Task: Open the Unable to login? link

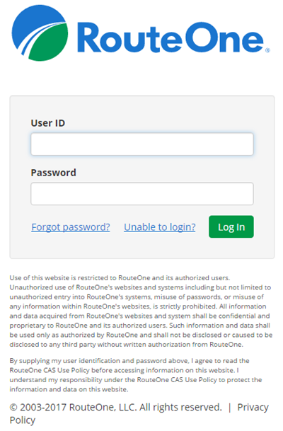Action: coord(160,227)
